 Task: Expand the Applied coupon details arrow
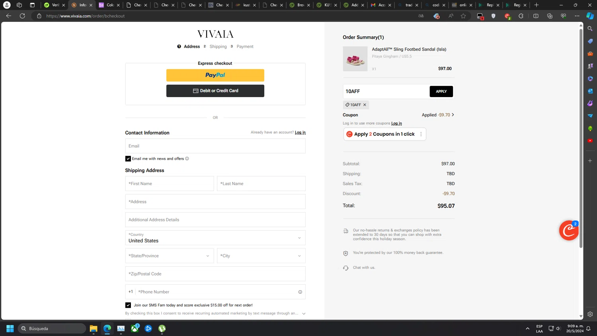coord(453,115)
